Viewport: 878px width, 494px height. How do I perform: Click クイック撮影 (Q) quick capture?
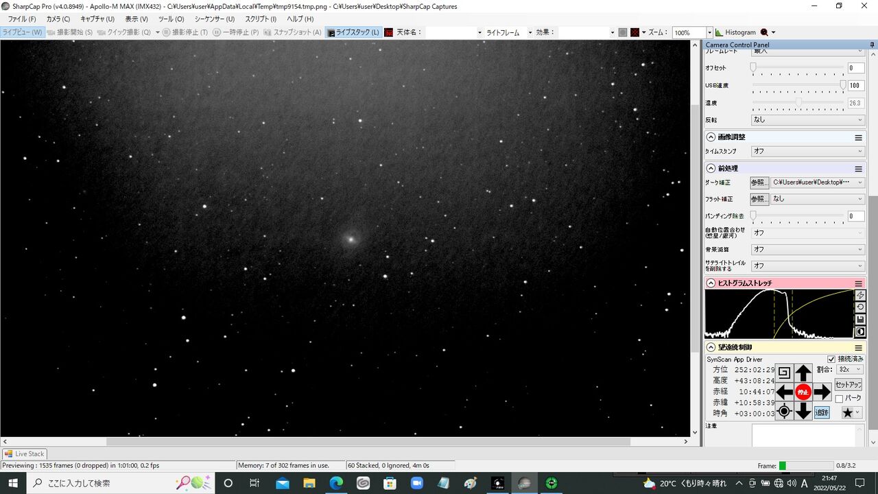click(x=124, y=32)
